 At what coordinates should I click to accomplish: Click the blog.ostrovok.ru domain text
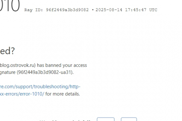(x=17, y=65)
